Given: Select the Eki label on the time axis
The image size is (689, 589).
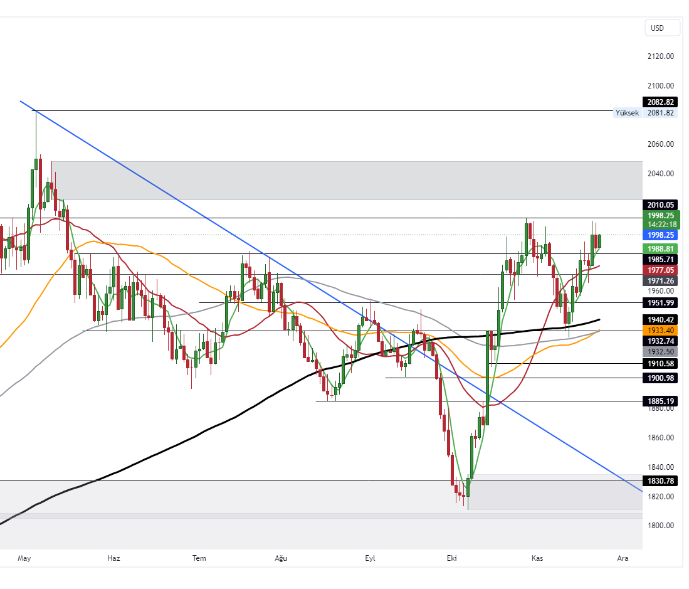Looking at the screenshot, I should pyautogui.click(x=453, y=558).
